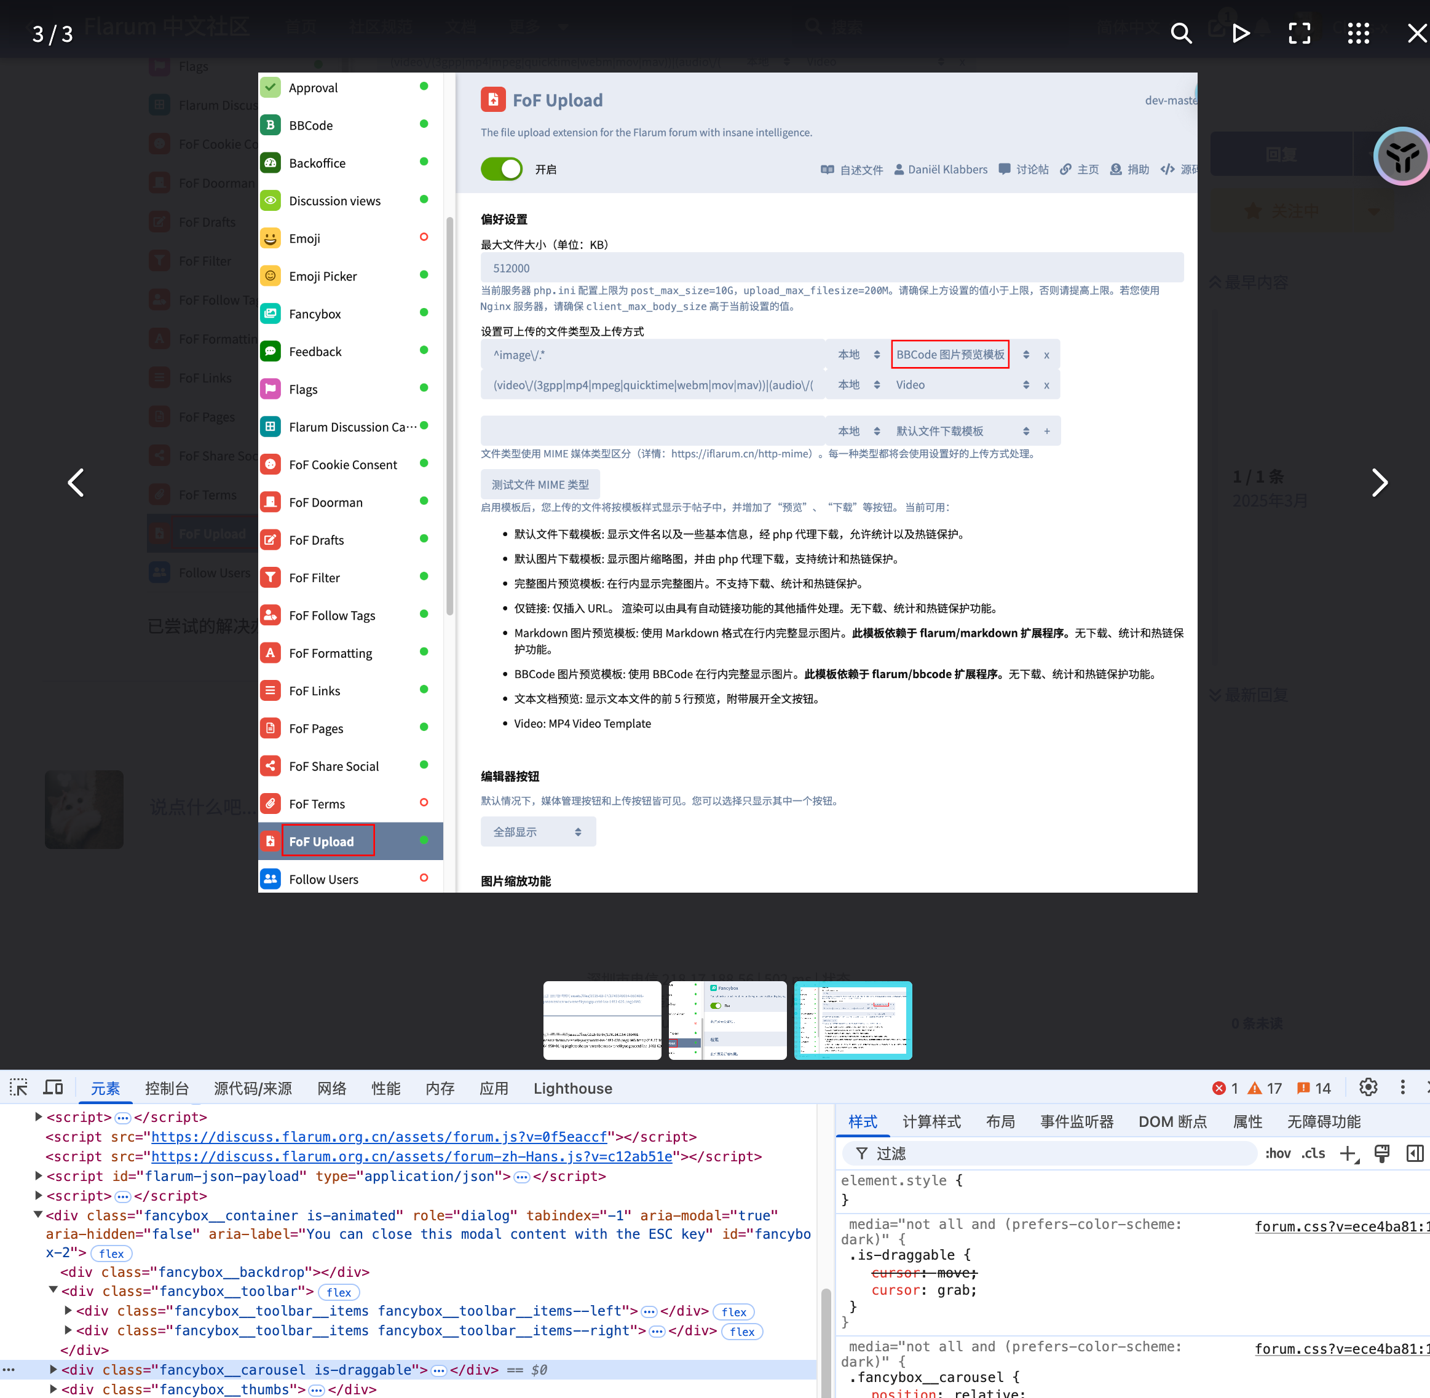Open 布局 styles sub-tab

click(x=1000, y=1121)
